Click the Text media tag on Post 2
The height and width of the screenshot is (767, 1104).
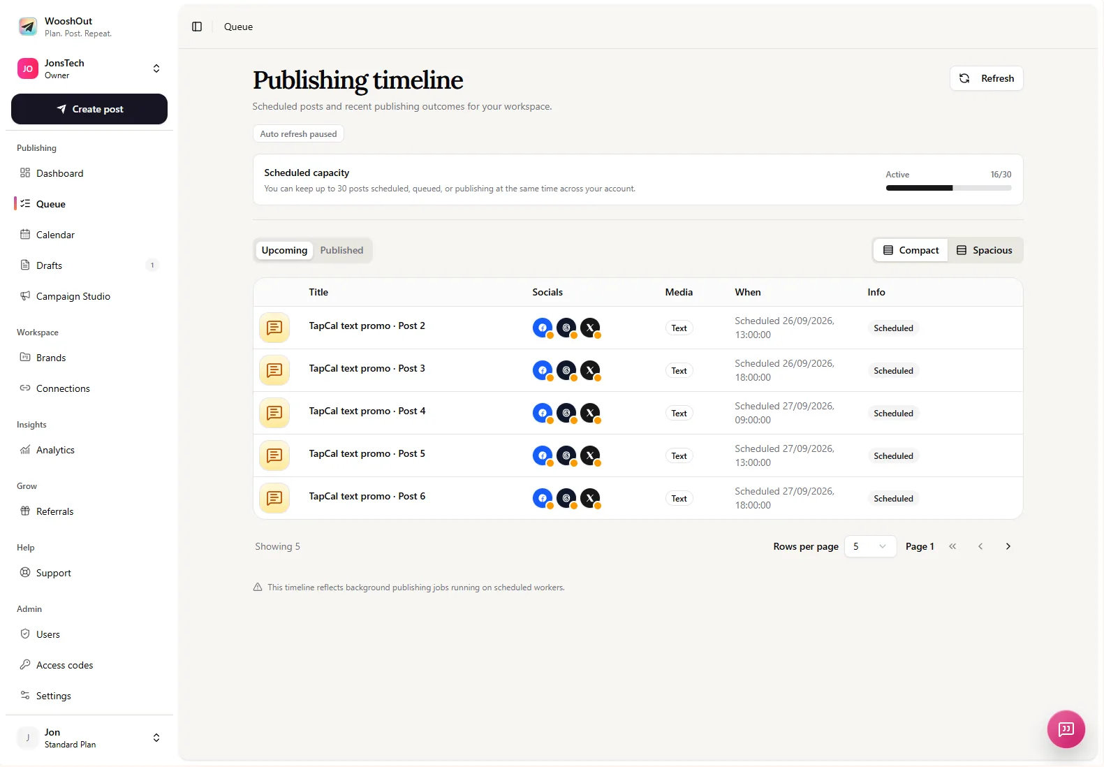[679, 328]
